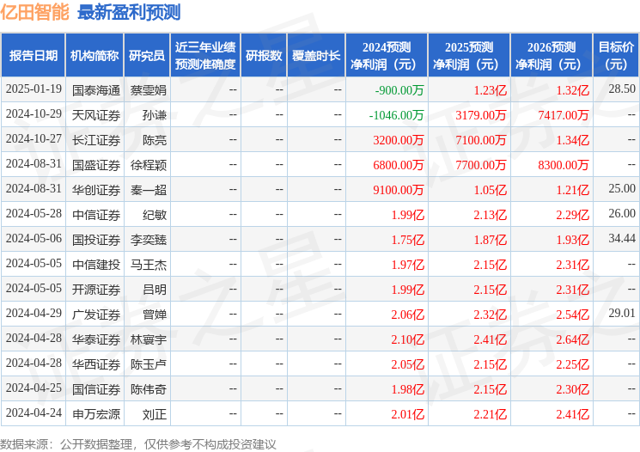This screenshot has width=640, height=452.
Task: Select the 国信证券 institution cell
Action: [x=96, y=389]
